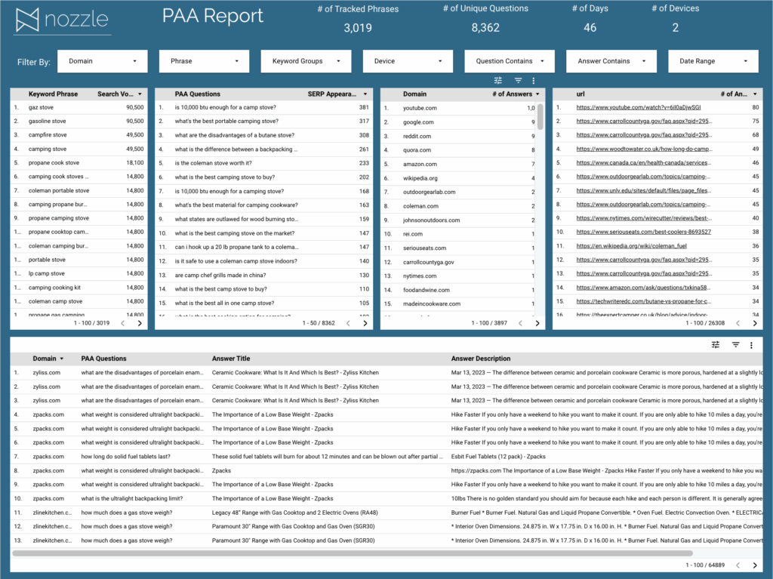Click sort arrow beside bottom table Domain header
The height and width of the screenshot is (579, 773).
[x=62, y=359]
